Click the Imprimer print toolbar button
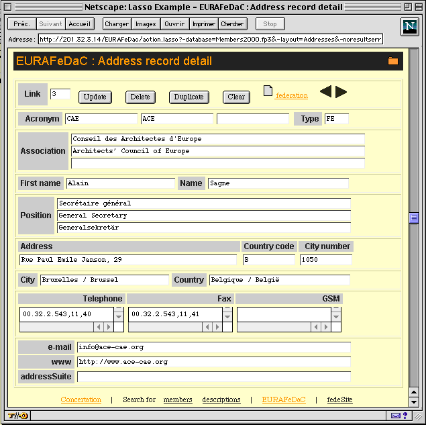 point(204,24)
